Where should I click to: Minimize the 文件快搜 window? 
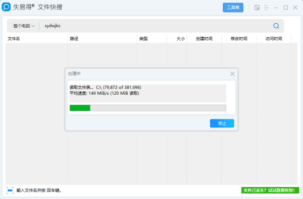276,8
